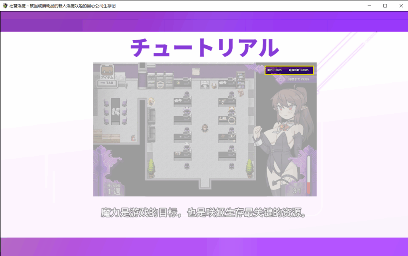Screen dimensions: 408x256
Task: Click the player character sprite in office center
Action: [205, 128]
